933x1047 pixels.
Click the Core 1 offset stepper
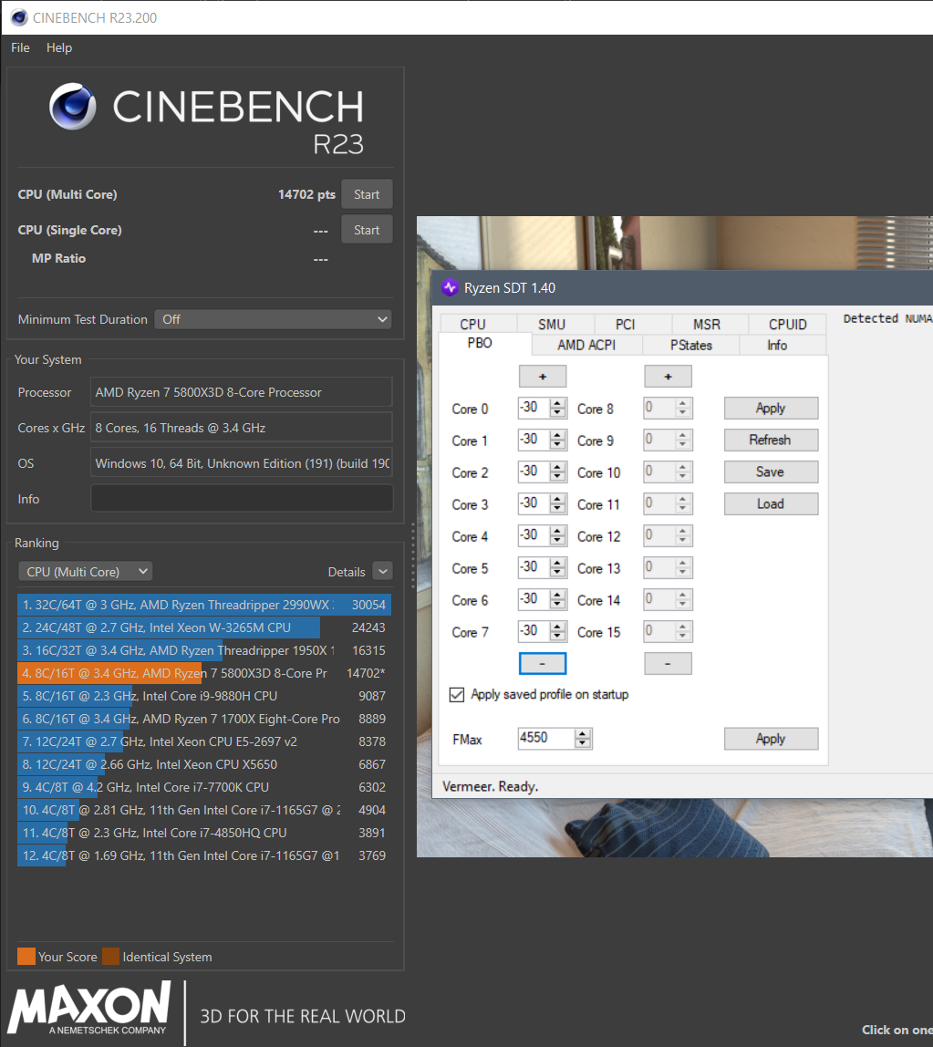[543, 440]
